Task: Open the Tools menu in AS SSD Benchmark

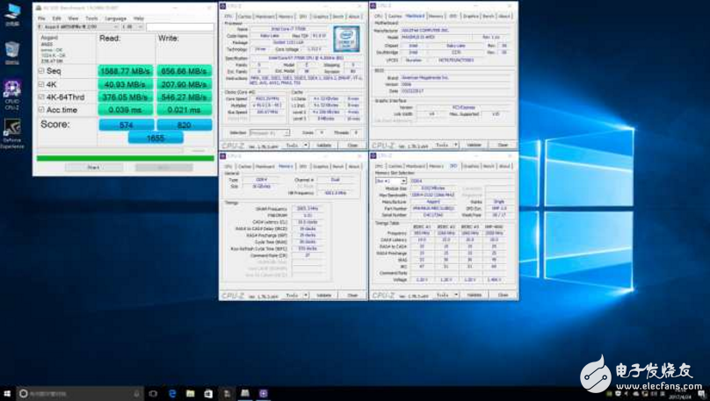Action: pyautogui.click(x=91, y=18)
